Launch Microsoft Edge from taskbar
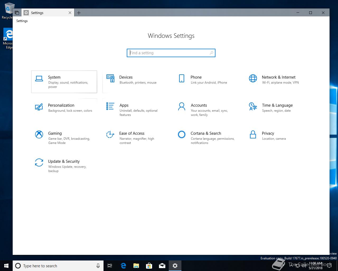This screenshot has width=338, height=271. coord(123,266)
